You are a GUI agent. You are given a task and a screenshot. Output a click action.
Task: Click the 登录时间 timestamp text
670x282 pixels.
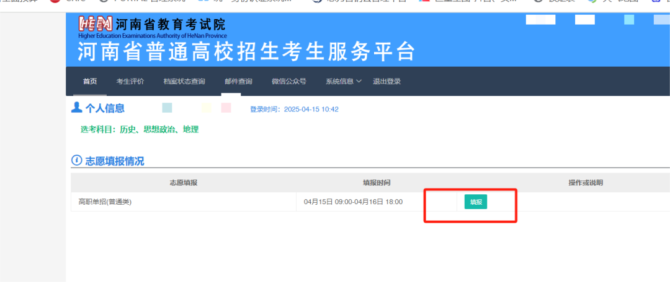pyautogui.click(x=294, y=109)
